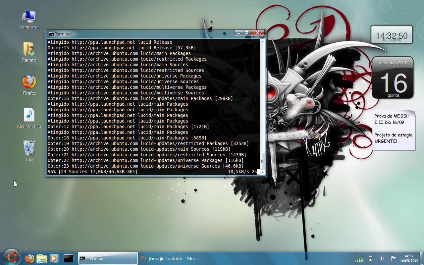
Task: Click the Prova de MESSH sticky note
Action: click(x=394, y=131)
